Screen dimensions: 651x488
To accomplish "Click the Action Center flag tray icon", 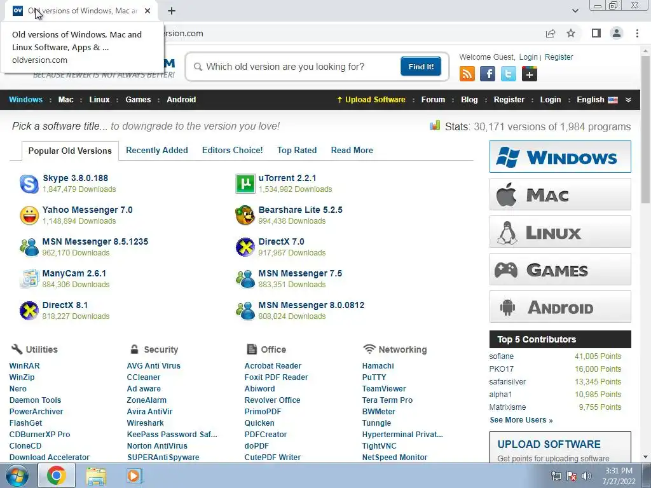I will click(x=572, y=476).
